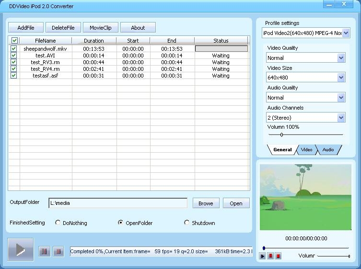Screen dimensions: 361x269
Task: Click the video preview thumbnail
Action: tap(305, 197)
